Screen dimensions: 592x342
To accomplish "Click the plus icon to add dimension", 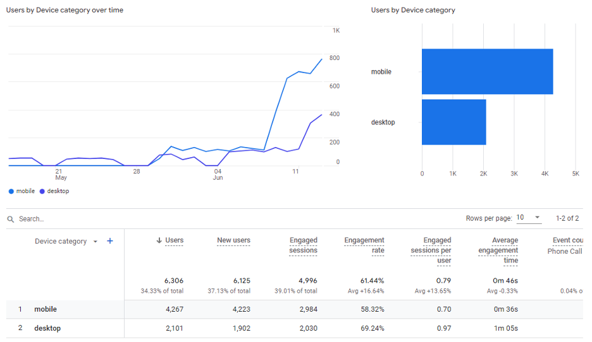I will pos(110,241).
